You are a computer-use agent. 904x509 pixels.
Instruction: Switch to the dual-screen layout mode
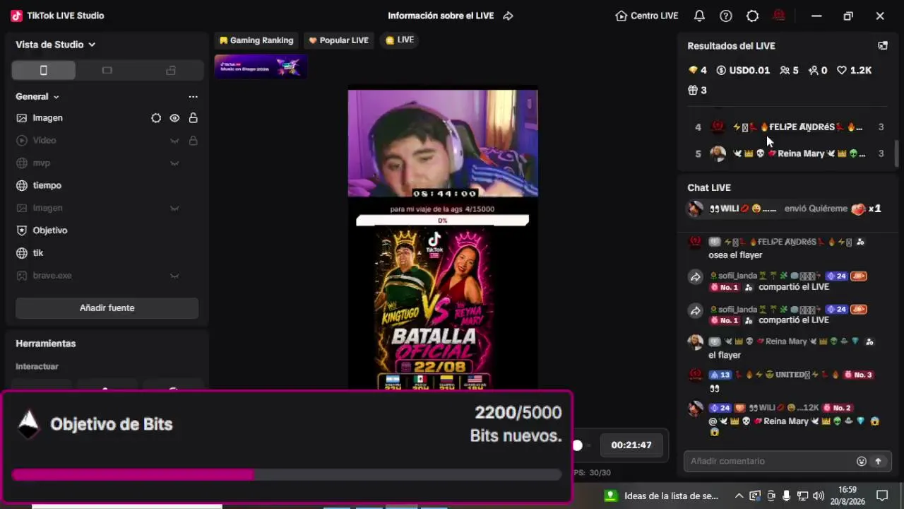click(170, 70)
